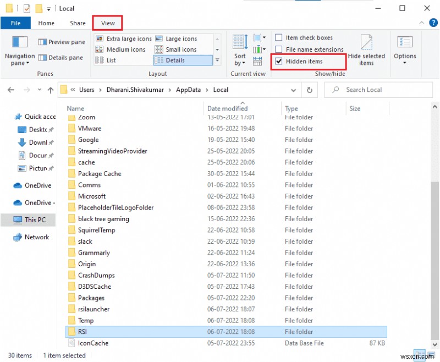Screen dimensions: 440x362
Task: Open the Options button
Action: 405,51
